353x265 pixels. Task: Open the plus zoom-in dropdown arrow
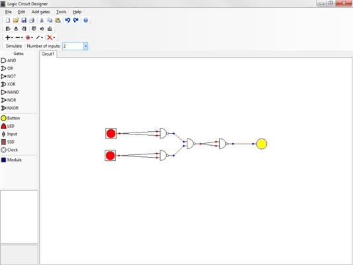12,38
